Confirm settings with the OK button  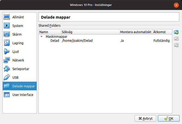168,118
